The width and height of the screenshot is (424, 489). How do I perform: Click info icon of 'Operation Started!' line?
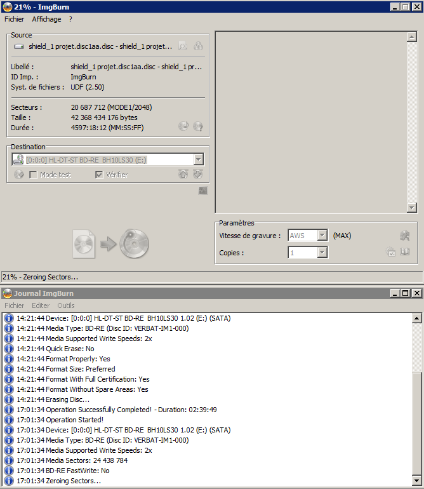[9, 420]
